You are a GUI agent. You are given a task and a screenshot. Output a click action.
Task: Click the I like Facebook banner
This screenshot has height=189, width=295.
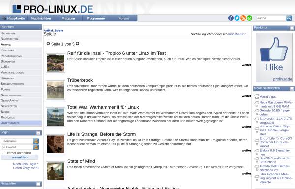(x=274, y=58)
